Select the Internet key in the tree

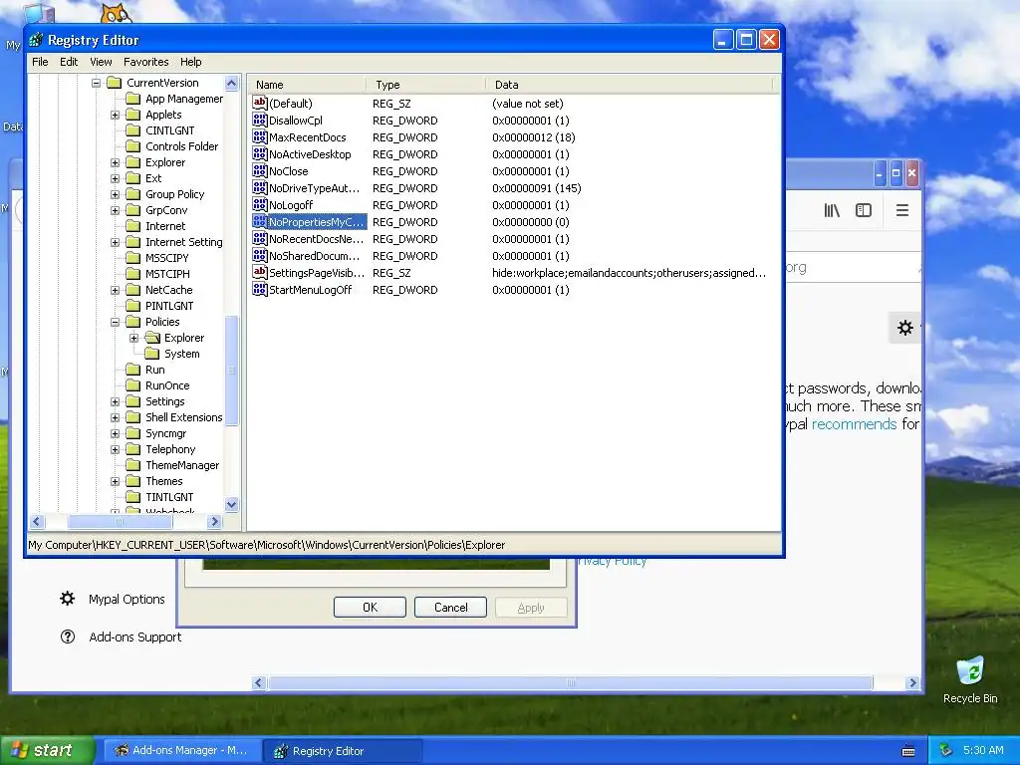click(165, 226)
